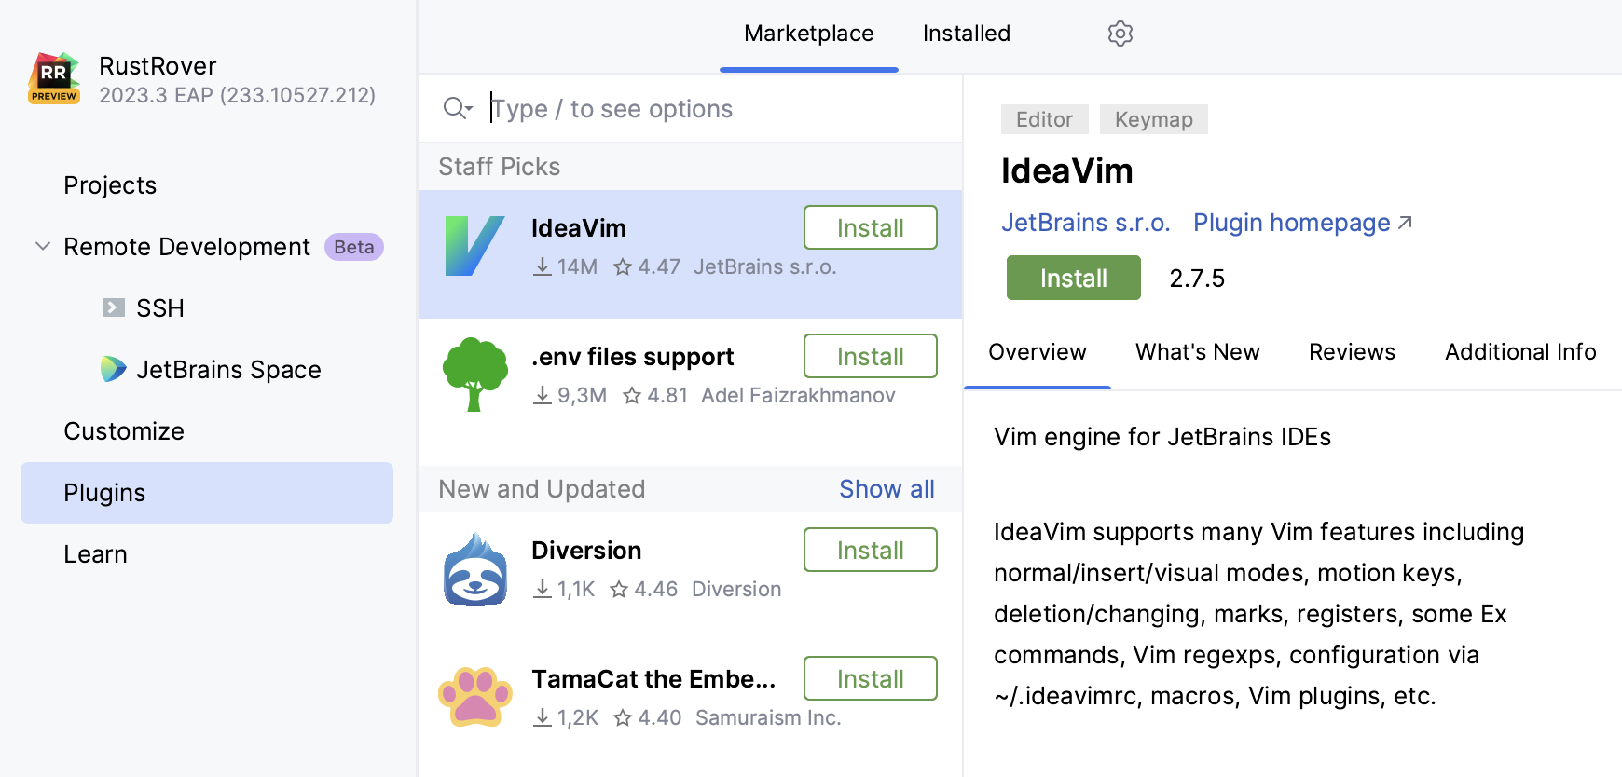1622x777 pixels.
Task: Select Projects in the sidebar
Action: pyautogui.click(x=110, y=185)
